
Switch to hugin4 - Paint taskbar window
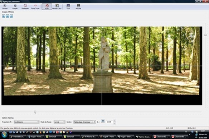(x=107, y=136)
